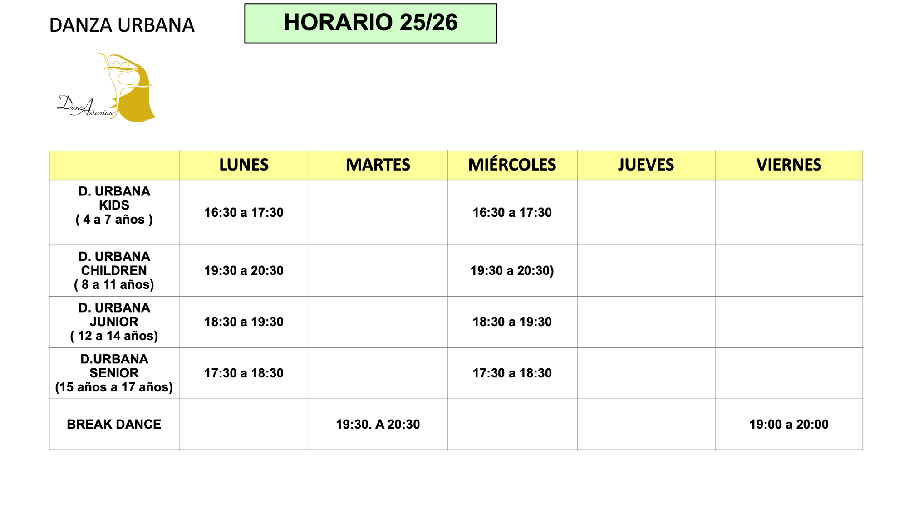
Task: Click Break Dance Tuesday 19:30 time cell
Action: 378,424
